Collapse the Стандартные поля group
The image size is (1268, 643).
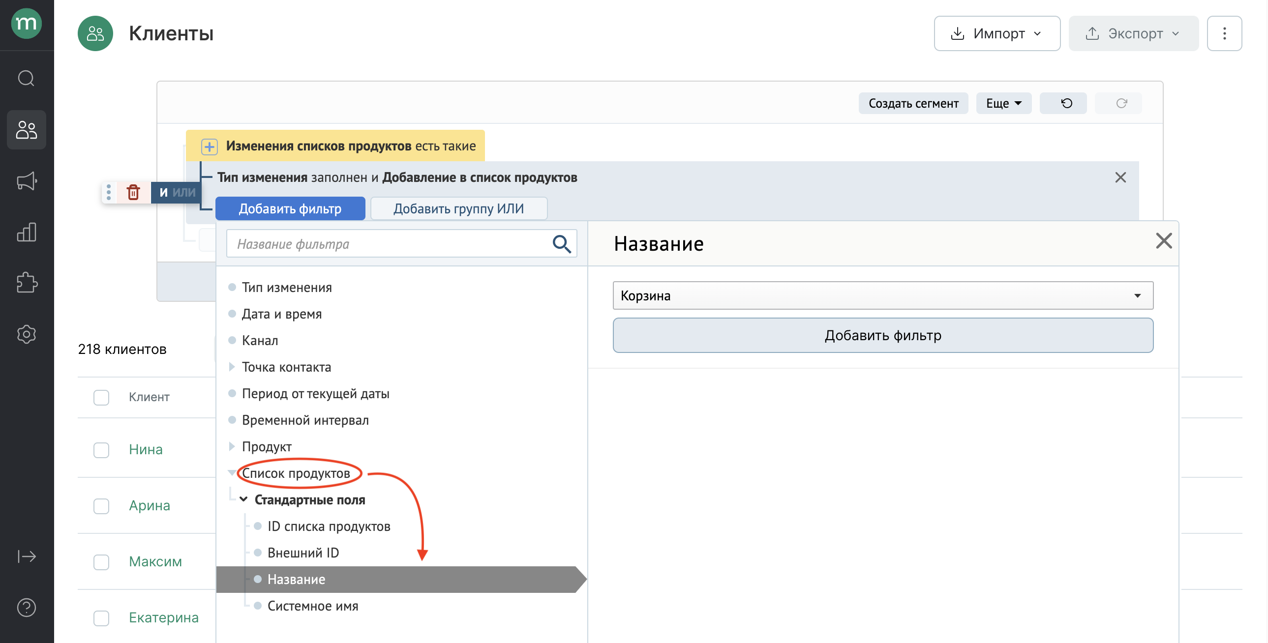point(243,500)
